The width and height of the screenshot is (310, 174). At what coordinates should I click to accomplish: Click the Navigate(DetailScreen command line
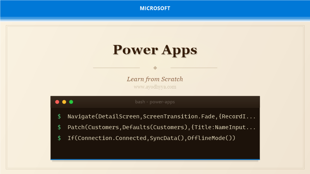coord(162,116)
